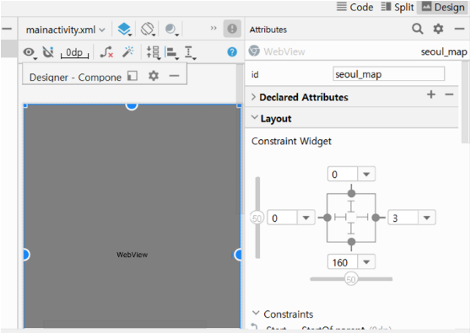Switch to Split view
This screenshot has height=333, width=470.
click(397, 7)
